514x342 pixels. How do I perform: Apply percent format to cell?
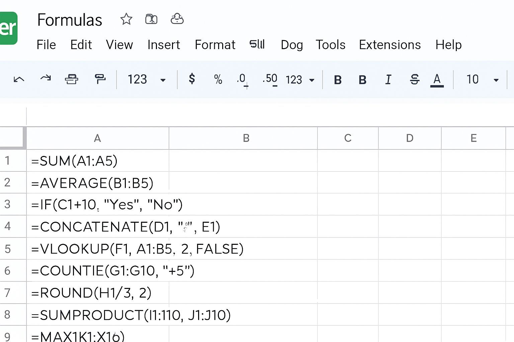pos(218,79)
